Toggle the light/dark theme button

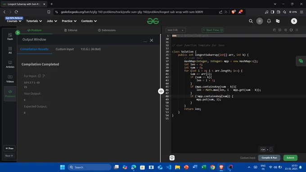[x=260, y=21]
